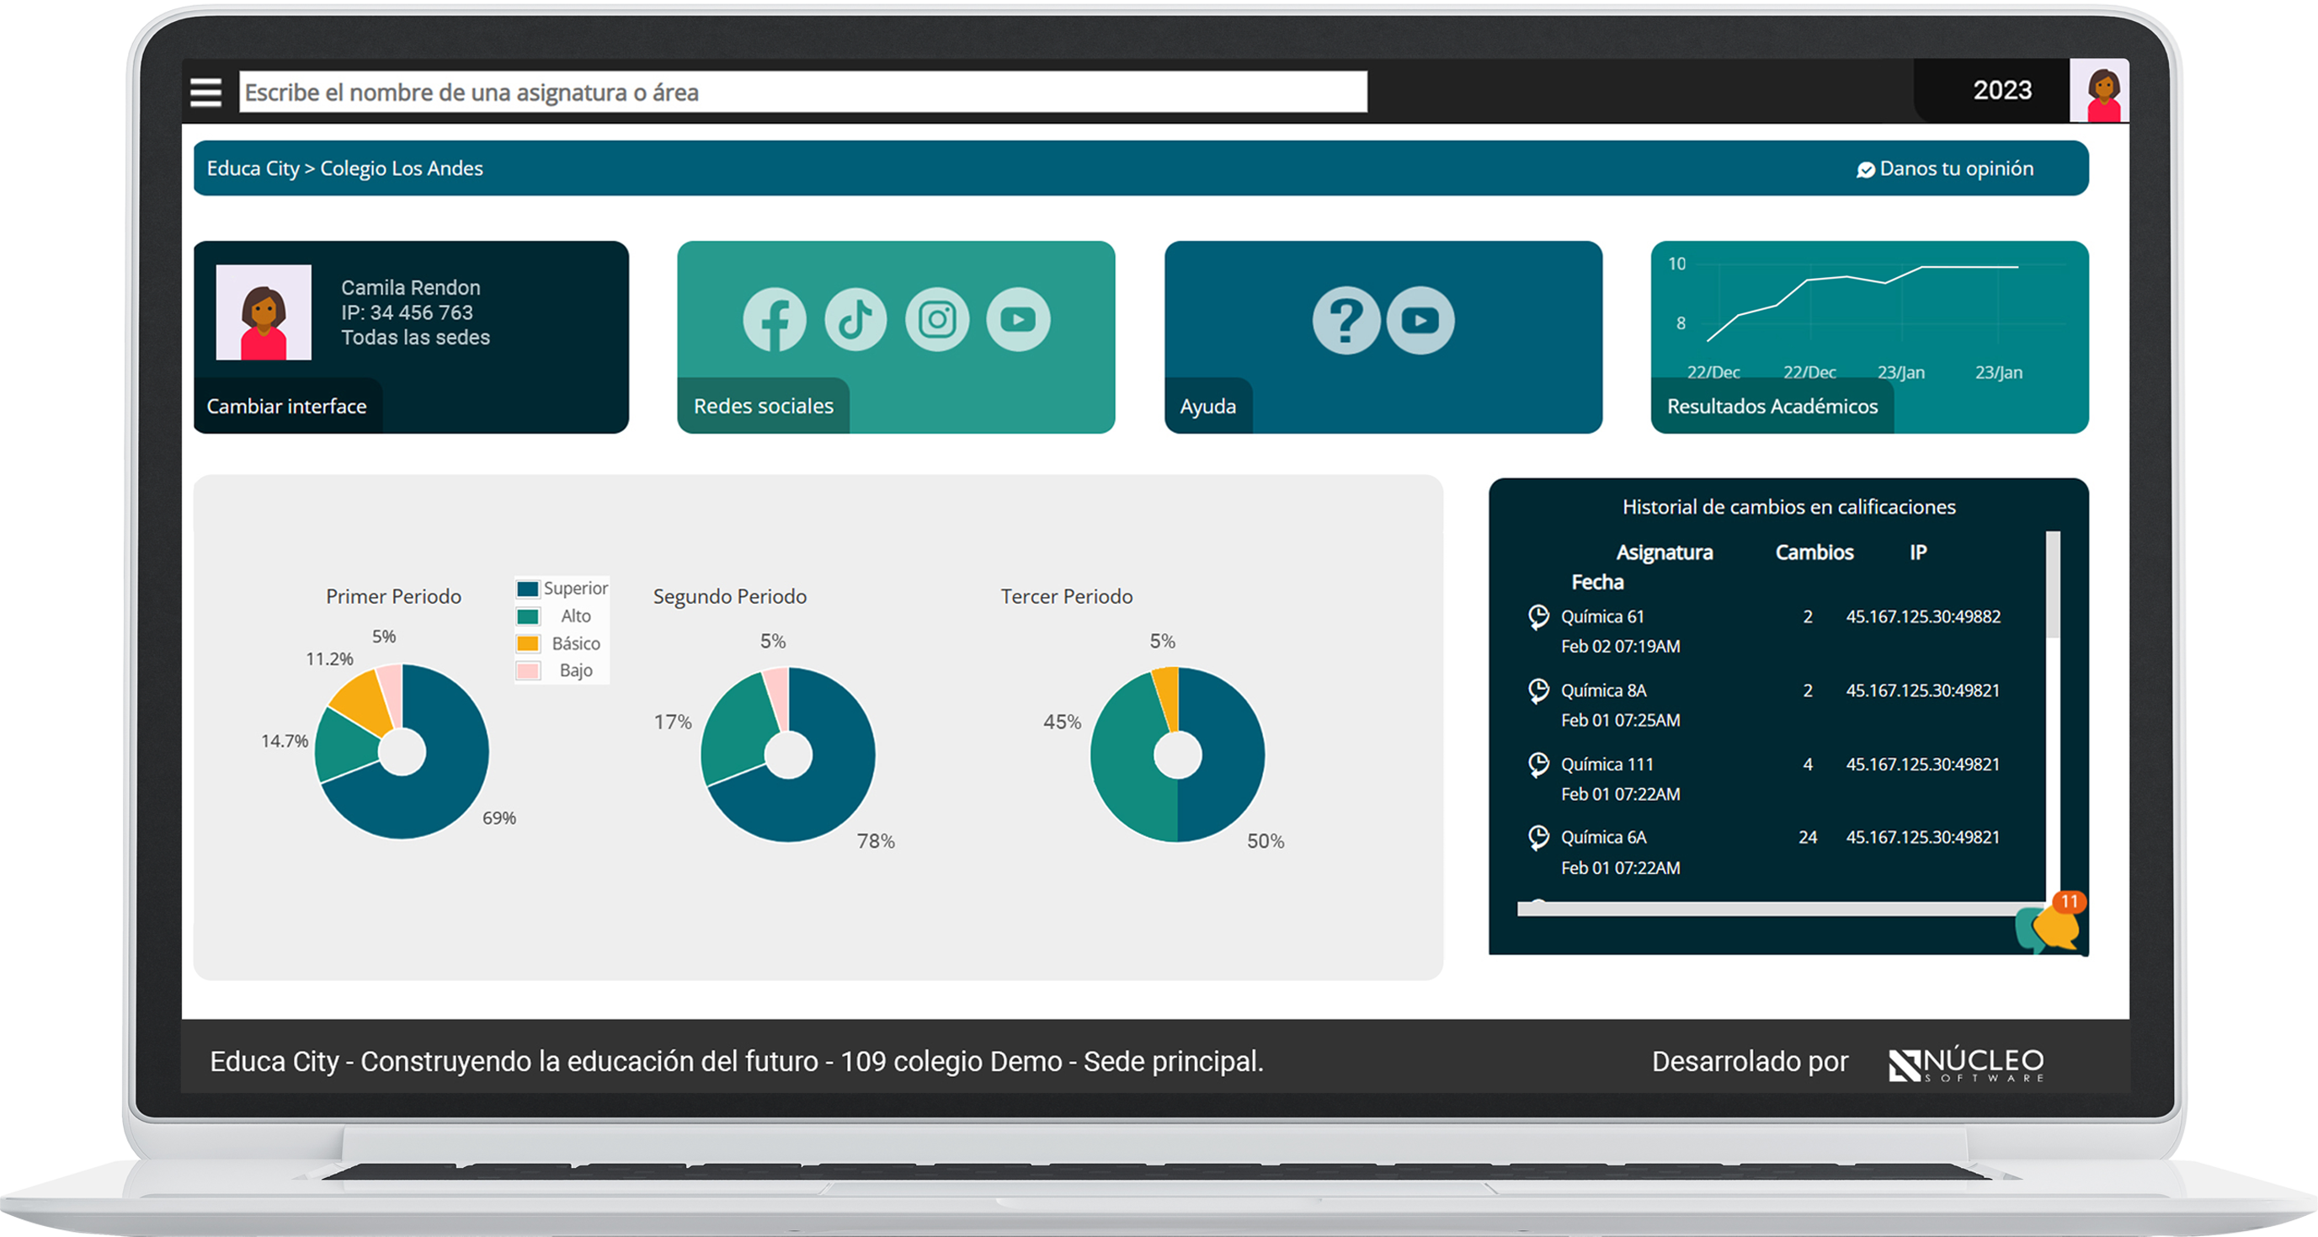Click the question mark help icon

pos(1346,320)
